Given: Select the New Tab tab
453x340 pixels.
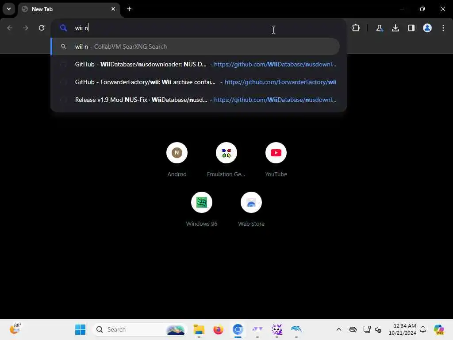Looking at the screenshot, I should [69, 9].
